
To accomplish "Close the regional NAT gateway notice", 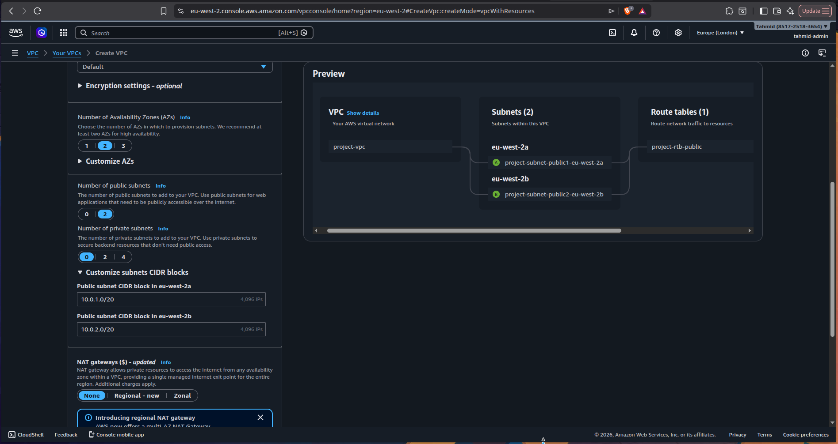I will point(260,418).
